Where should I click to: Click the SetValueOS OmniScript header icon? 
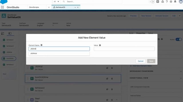(4, 16)
